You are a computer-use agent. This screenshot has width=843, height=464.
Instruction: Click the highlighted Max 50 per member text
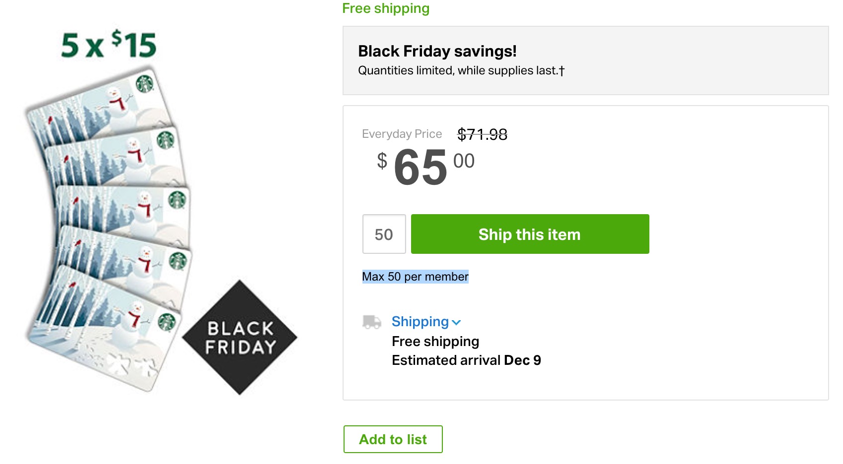[x=415, y=277]
